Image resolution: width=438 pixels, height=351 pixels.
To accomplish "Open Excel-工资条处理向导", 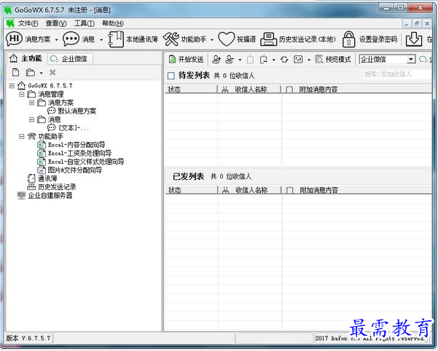I will [80, 153].
